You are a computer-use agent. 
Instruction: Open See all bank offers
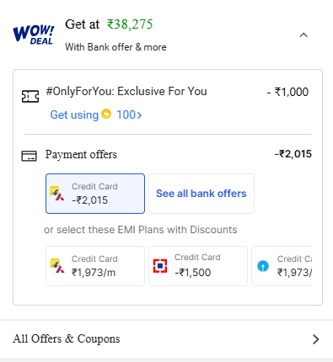coord(201,194)
